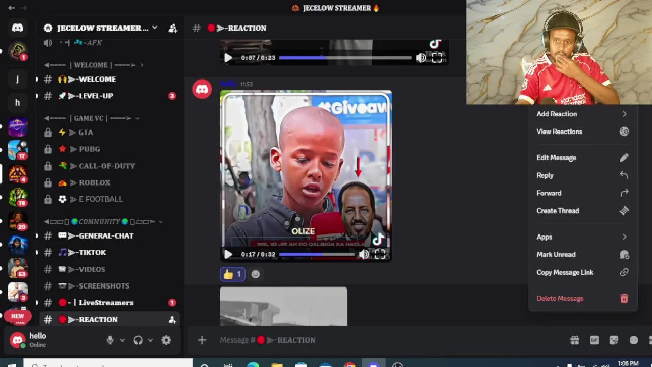Choose Edit Message option

[583, 158]
